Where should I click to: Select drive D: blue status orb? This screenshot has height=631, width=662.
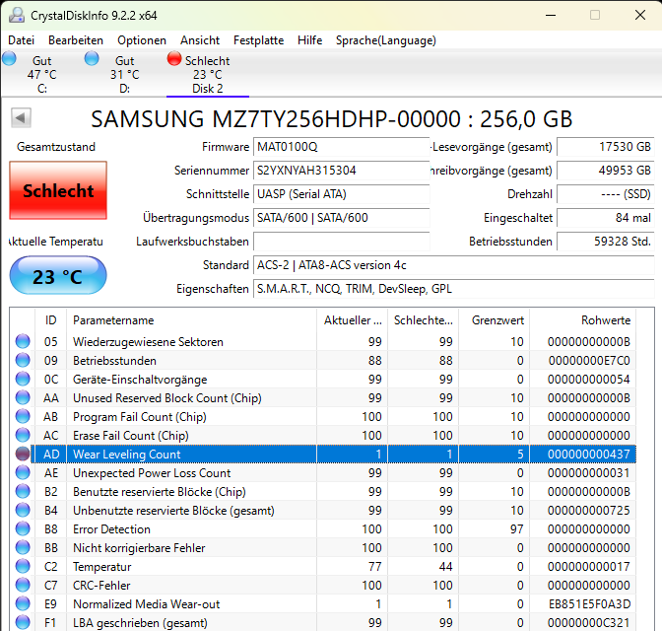coord(93,59)
